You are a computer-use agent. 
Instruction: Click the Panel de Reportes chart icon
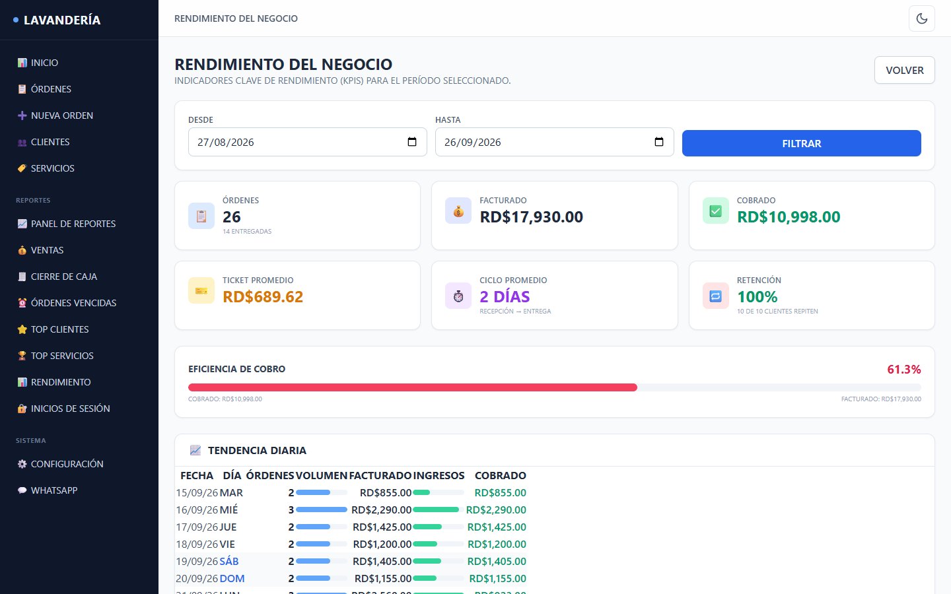pos(22,224)
